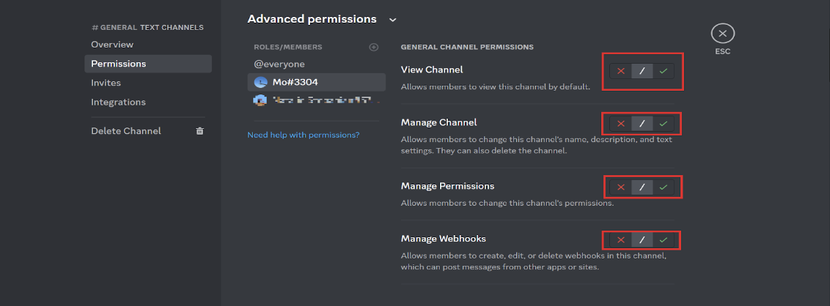
Task: Collapse the Advanced permissions chevron
Action: click(393, 20)
